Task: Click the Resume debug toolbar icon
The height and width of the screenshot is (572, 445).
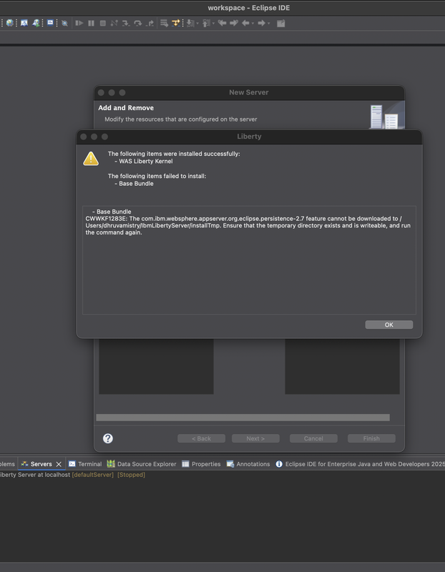Action: pyautogui.click(x=79, y=24)
